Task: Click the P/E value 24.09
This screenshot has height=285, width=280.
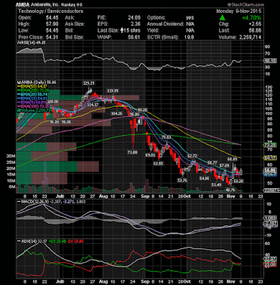Action: click(x=134, y=18)
